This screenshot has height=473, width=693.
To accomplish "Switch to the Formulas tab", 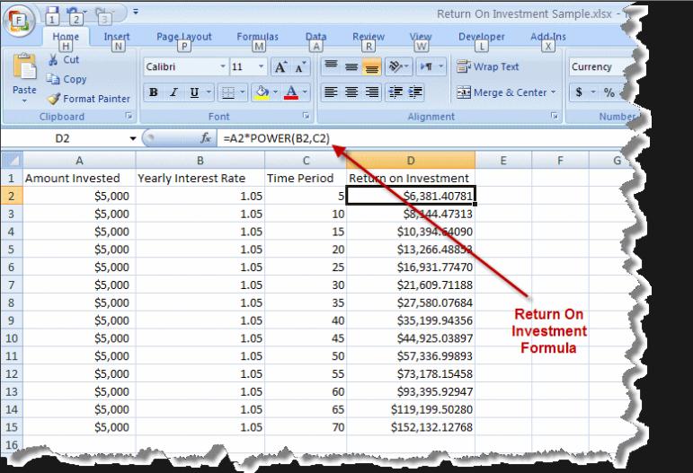I will pyautogui.click(x=257, y=37).
